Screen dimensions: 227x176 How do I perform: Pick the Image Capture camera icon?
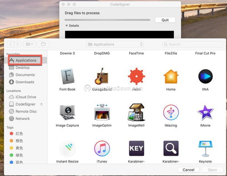click(67, 112)
